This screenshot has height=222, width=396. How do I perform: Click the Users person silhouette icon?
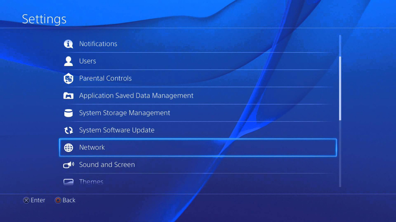(68, 61)
